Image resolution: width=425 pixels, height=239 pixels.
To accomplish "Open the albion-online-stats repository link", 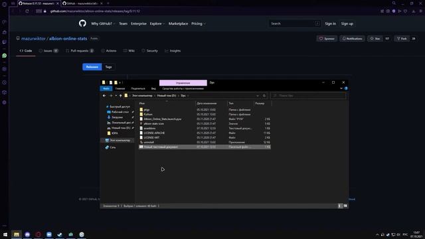I will coord(68,39).
